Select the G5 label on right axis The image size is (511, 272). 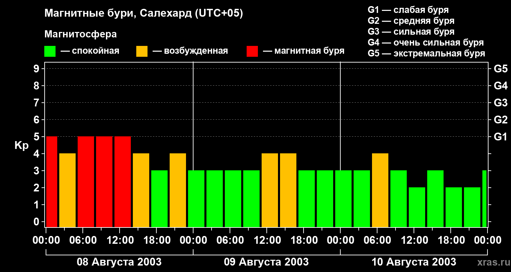pyautogui.click(x=500, y=69)
